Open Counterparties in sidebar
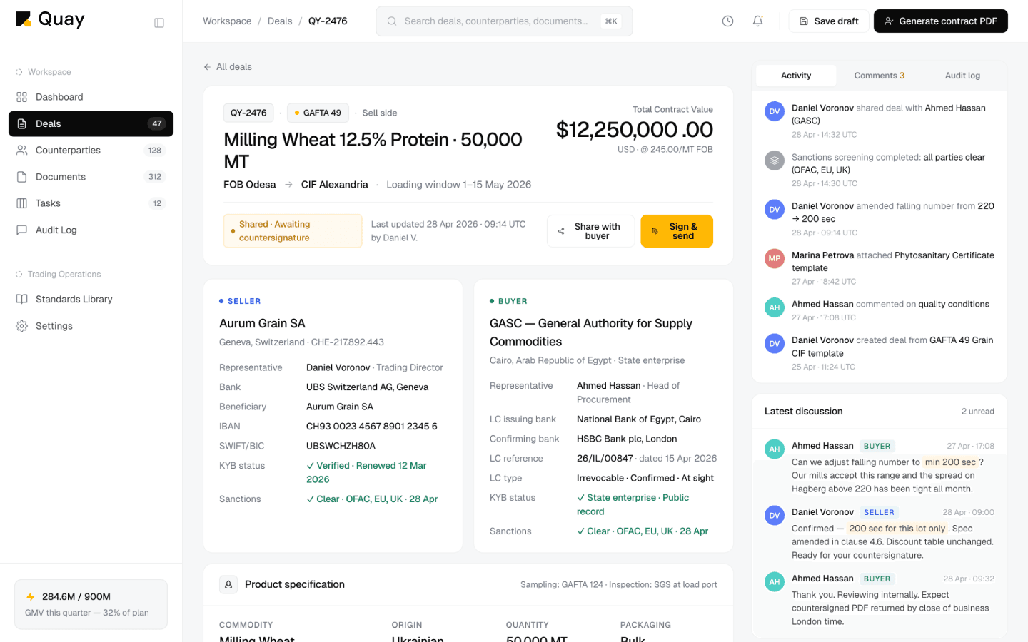Viewport: 1028px width, 642px height. tap(91, 151)
